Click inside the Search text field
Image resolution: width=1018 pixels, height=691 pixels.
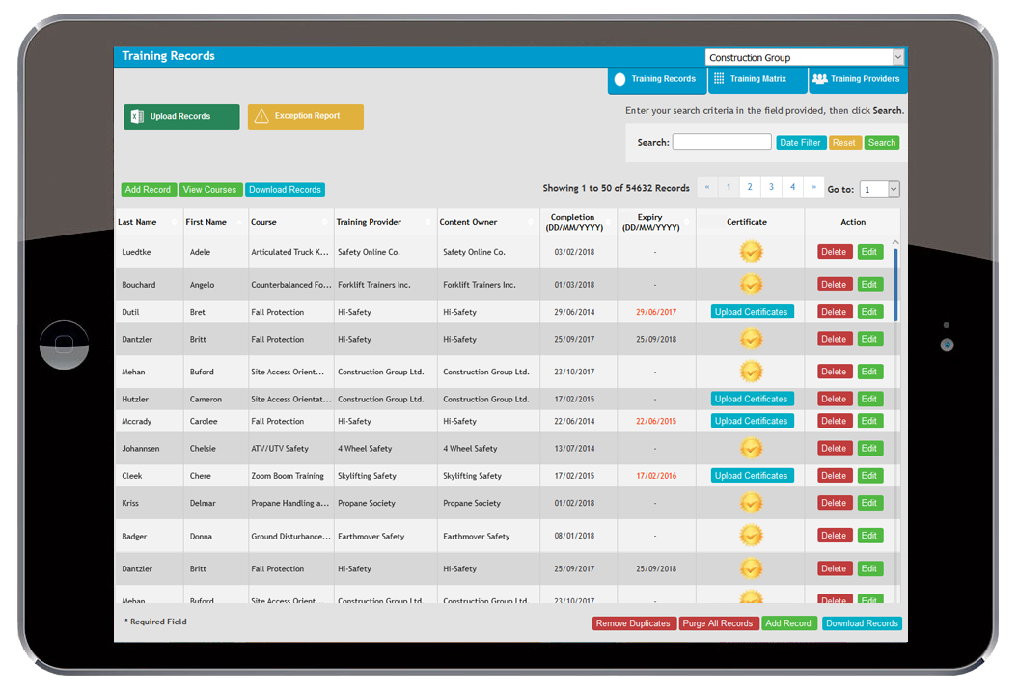coord(721,142)
